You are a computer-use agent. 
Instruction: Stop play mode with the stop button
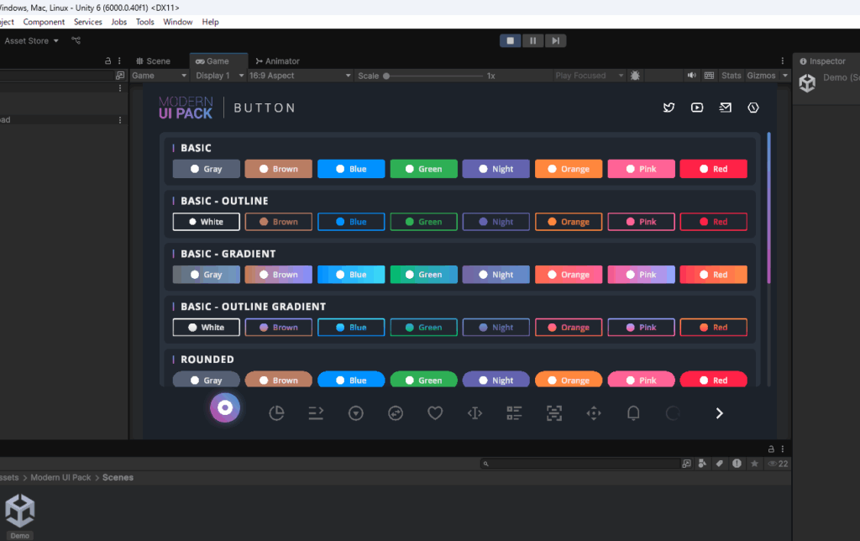click(x=510, y=40)
